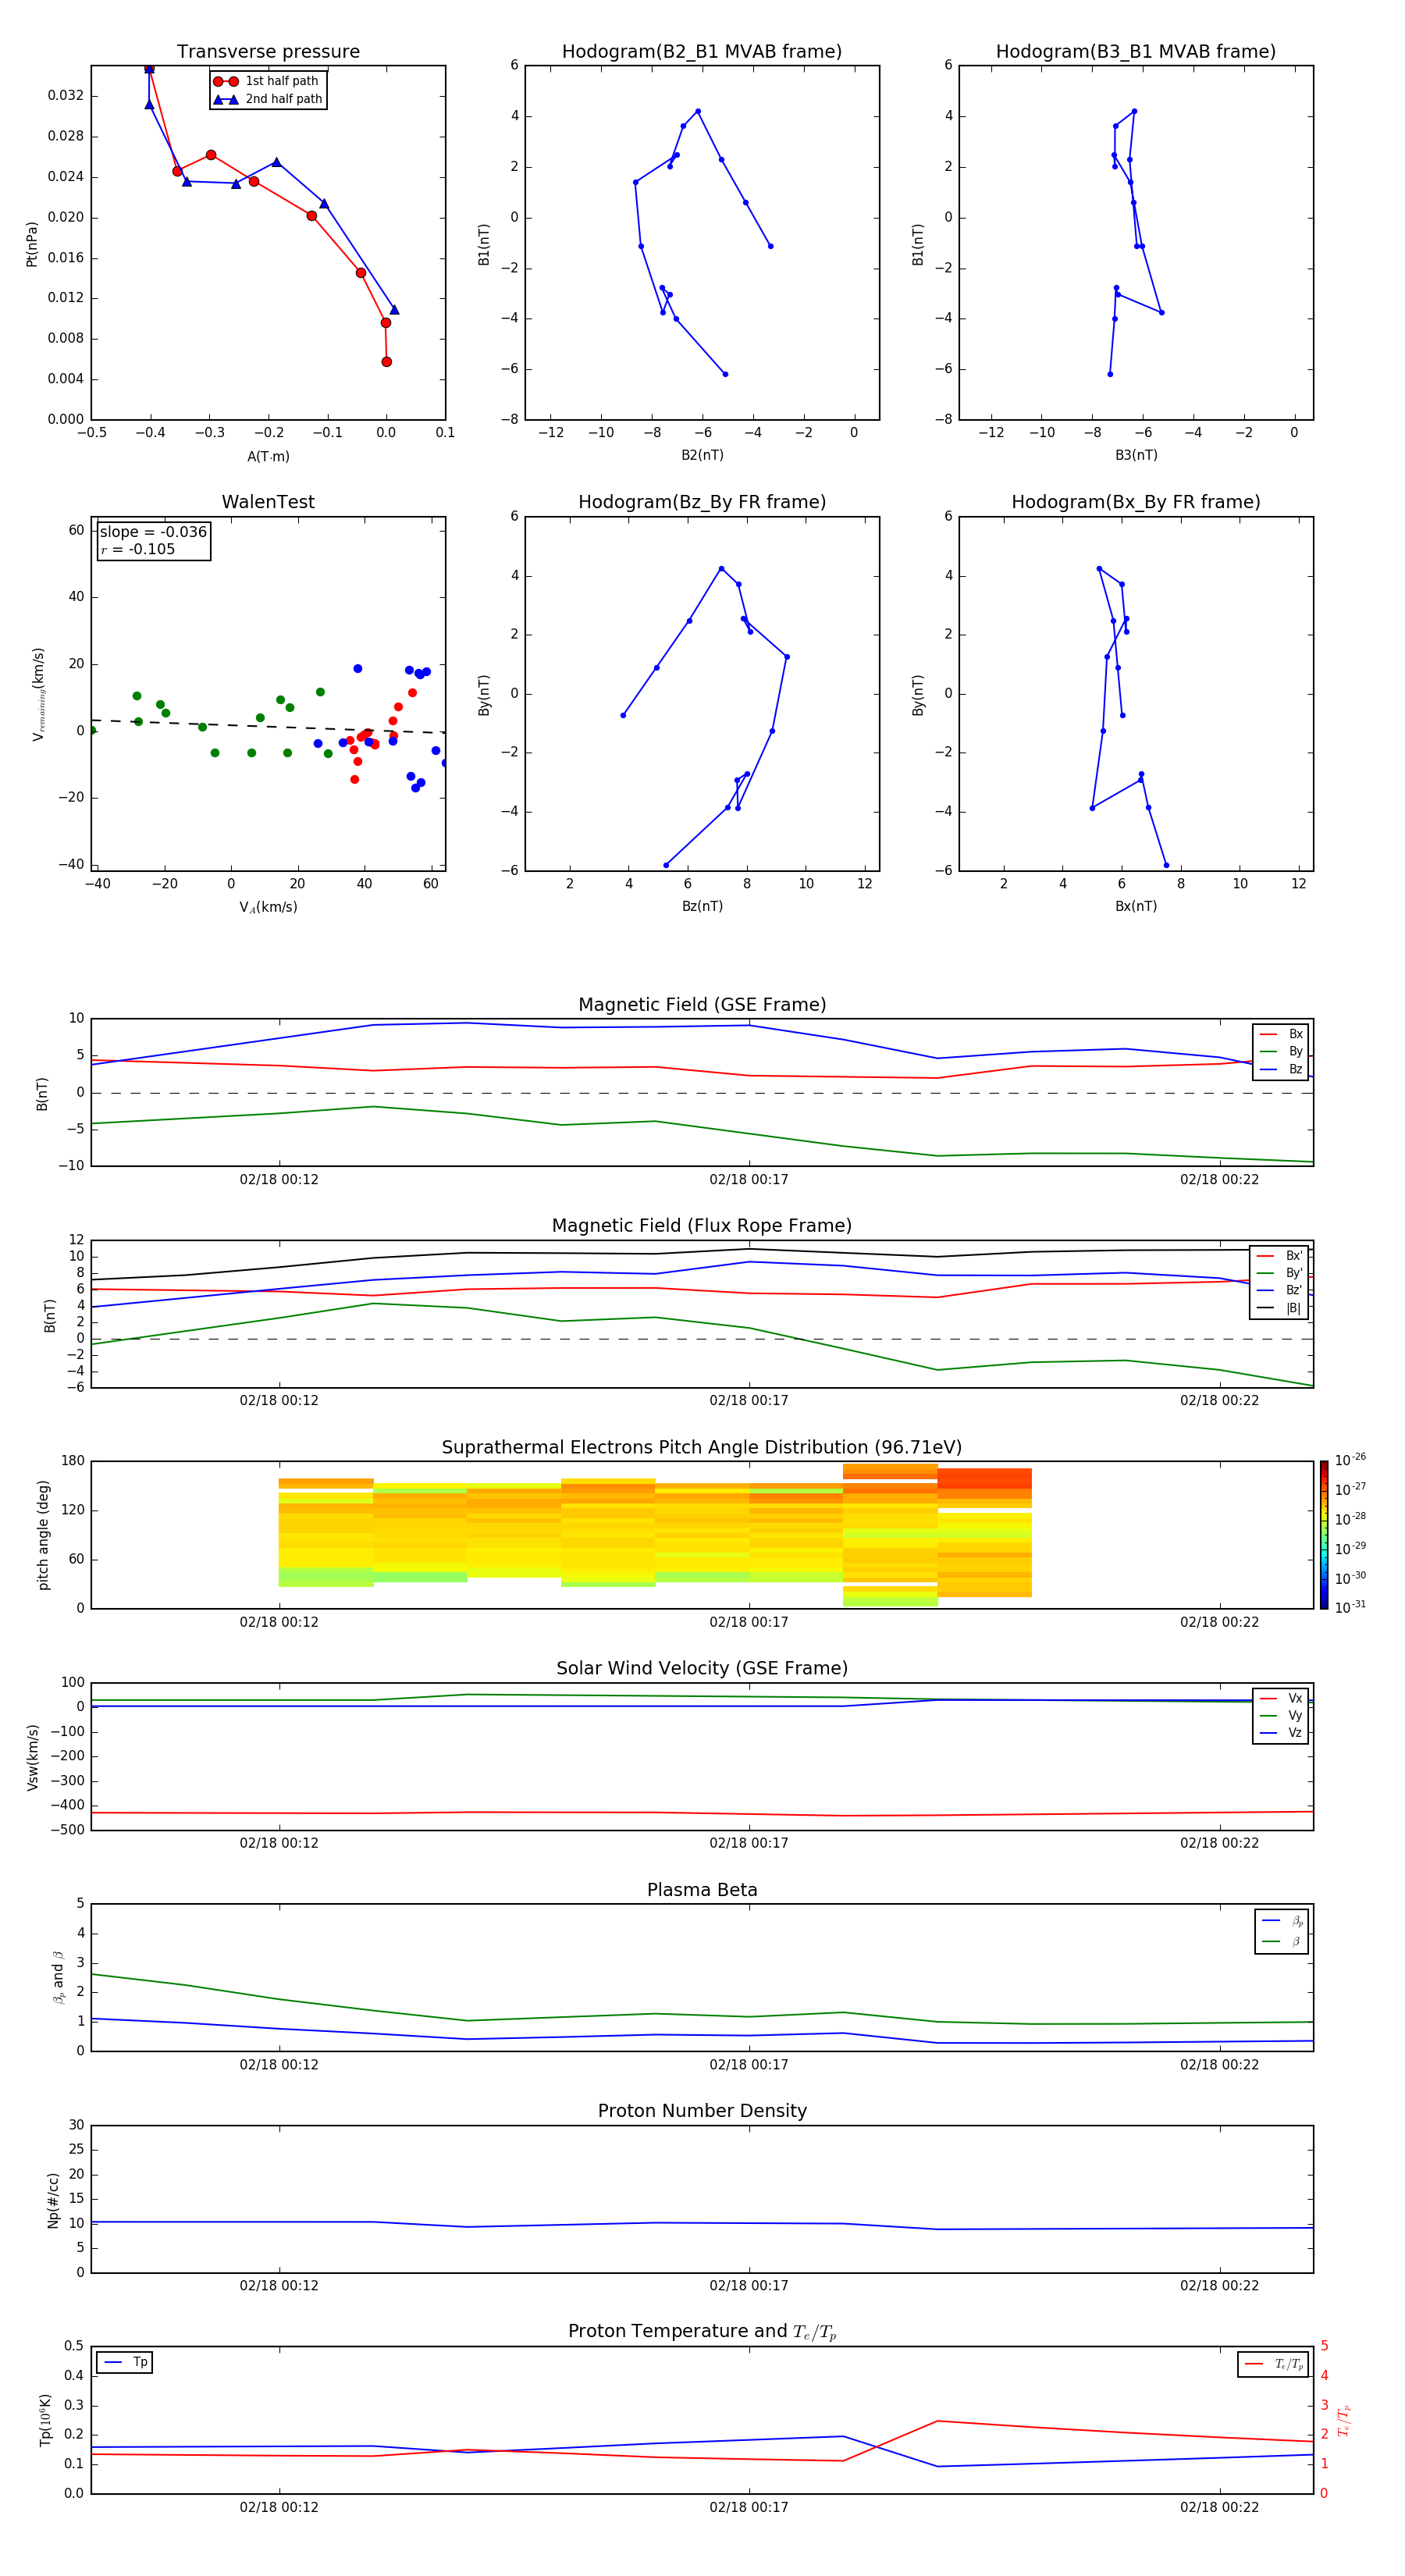Click 'Hodogram(B3_B1 MVAB frame)' title
Image resolution: width=1405 pixels, height=2576 pixels.
1136,52
